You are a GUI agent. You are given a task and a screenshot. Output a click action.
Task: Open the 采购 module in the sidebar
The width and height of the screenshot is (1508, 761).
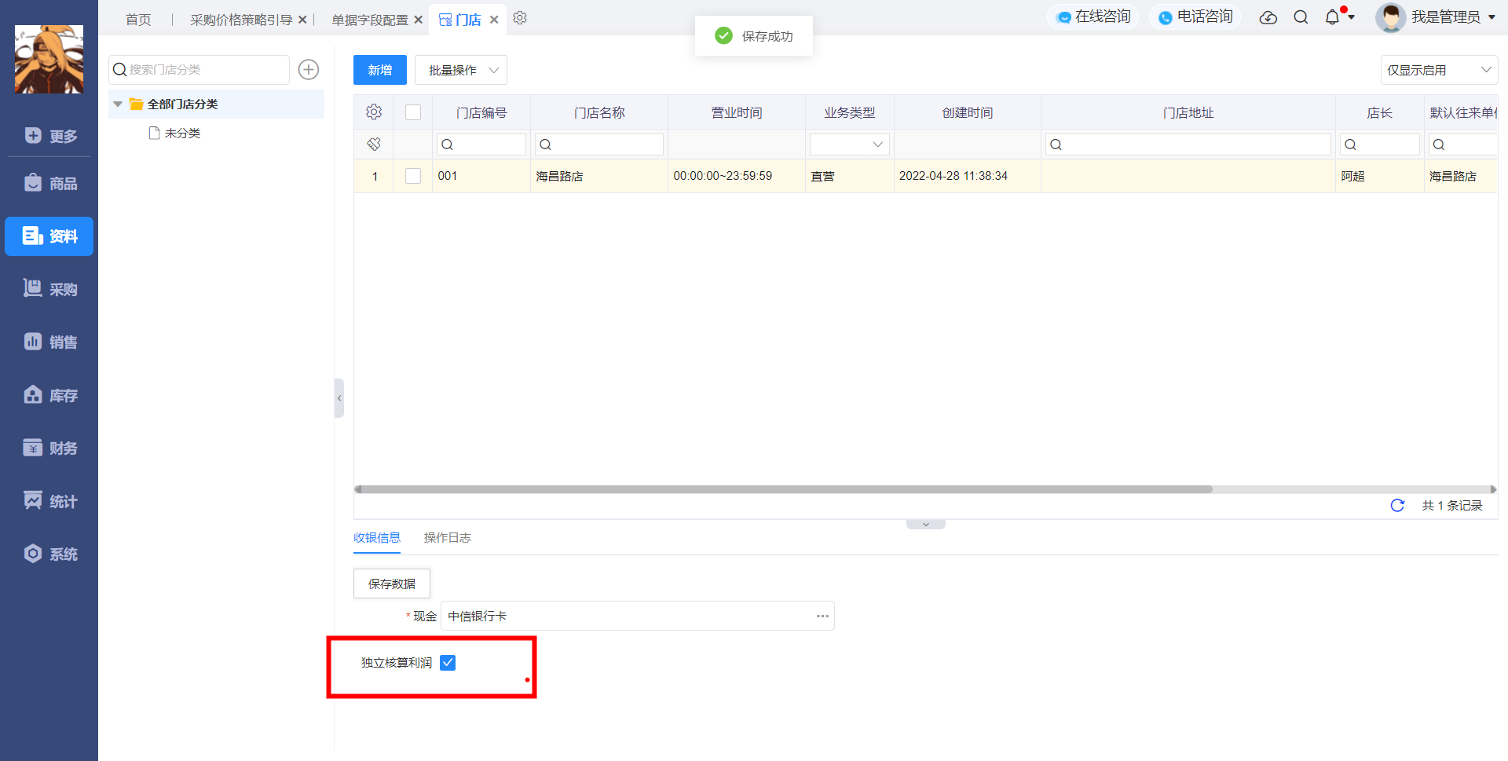pyautogui.click(x=49, y=289)
